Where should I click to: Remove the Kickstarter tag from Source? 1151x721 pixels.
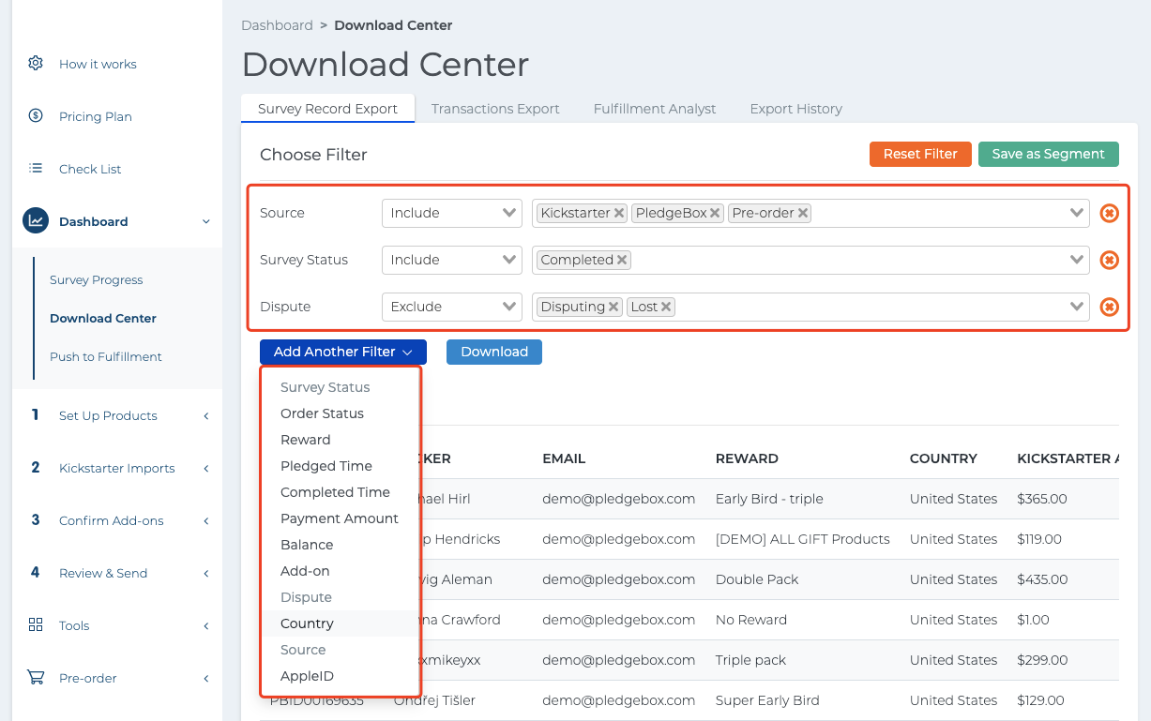point(619,213)
